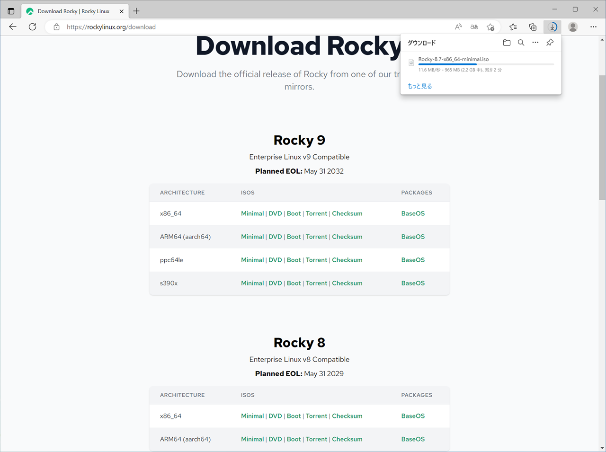This screenshot has width=606, height=452.
Task: Open more options in downloads panel
Action: [535, 43]
